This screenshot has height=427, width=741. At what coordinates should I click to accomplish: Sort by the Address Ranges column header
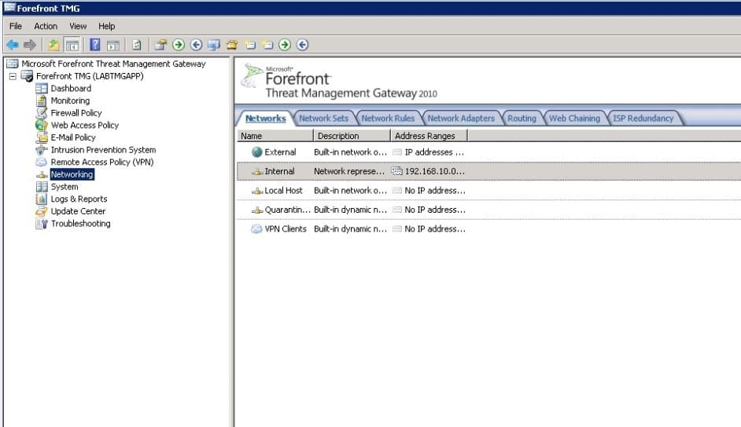point(429,136)
